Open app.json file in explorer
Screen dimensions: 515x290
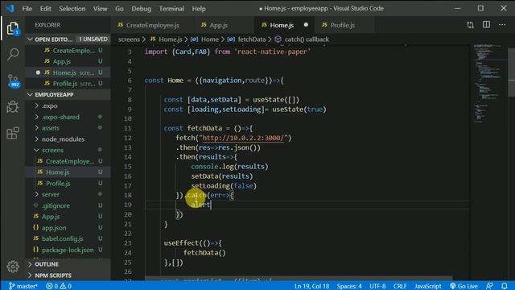click(x=68, y=227)
